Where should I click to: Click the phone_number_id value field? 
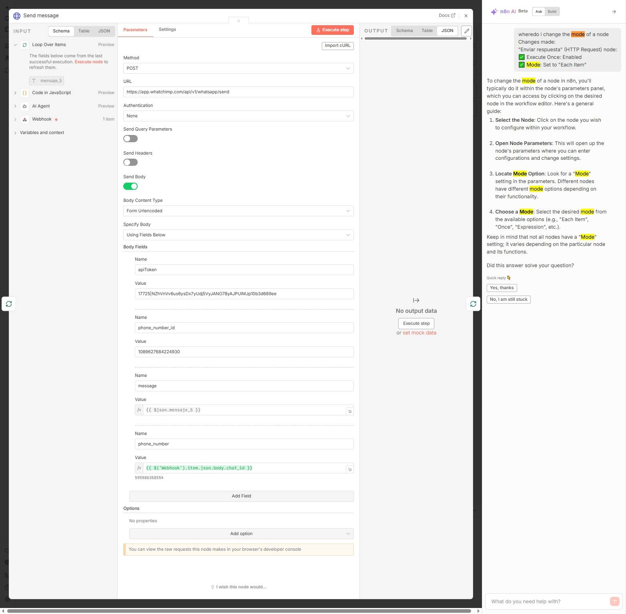point(244,352)
